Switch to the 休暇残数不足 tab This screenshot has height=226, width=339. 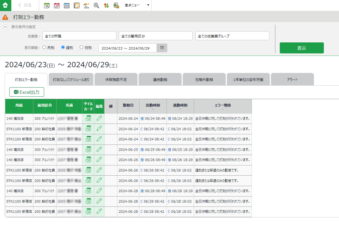(x=116, y=79)
